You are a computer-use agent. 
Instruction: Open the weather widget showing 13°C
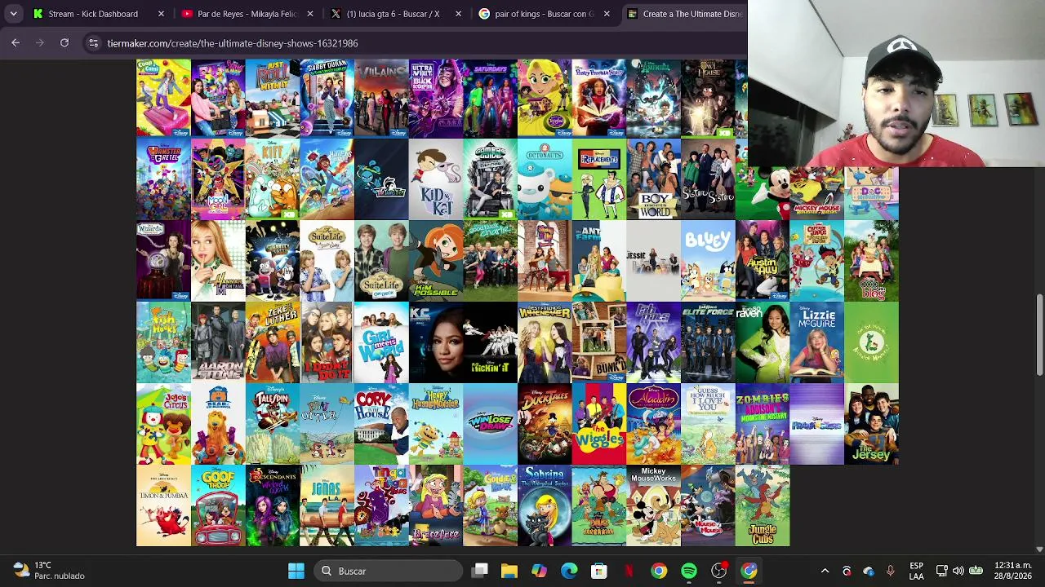pyautogui.click(x=49, y=571)
